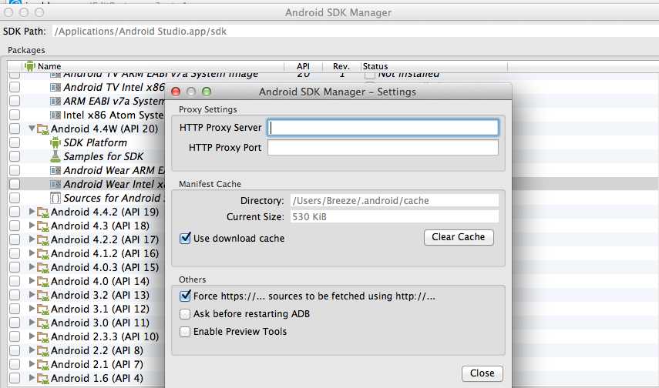Expand the Android 3.2 (API 13) group
The height and width of the screenshot is (388, 659).
(x=32, y=295)
